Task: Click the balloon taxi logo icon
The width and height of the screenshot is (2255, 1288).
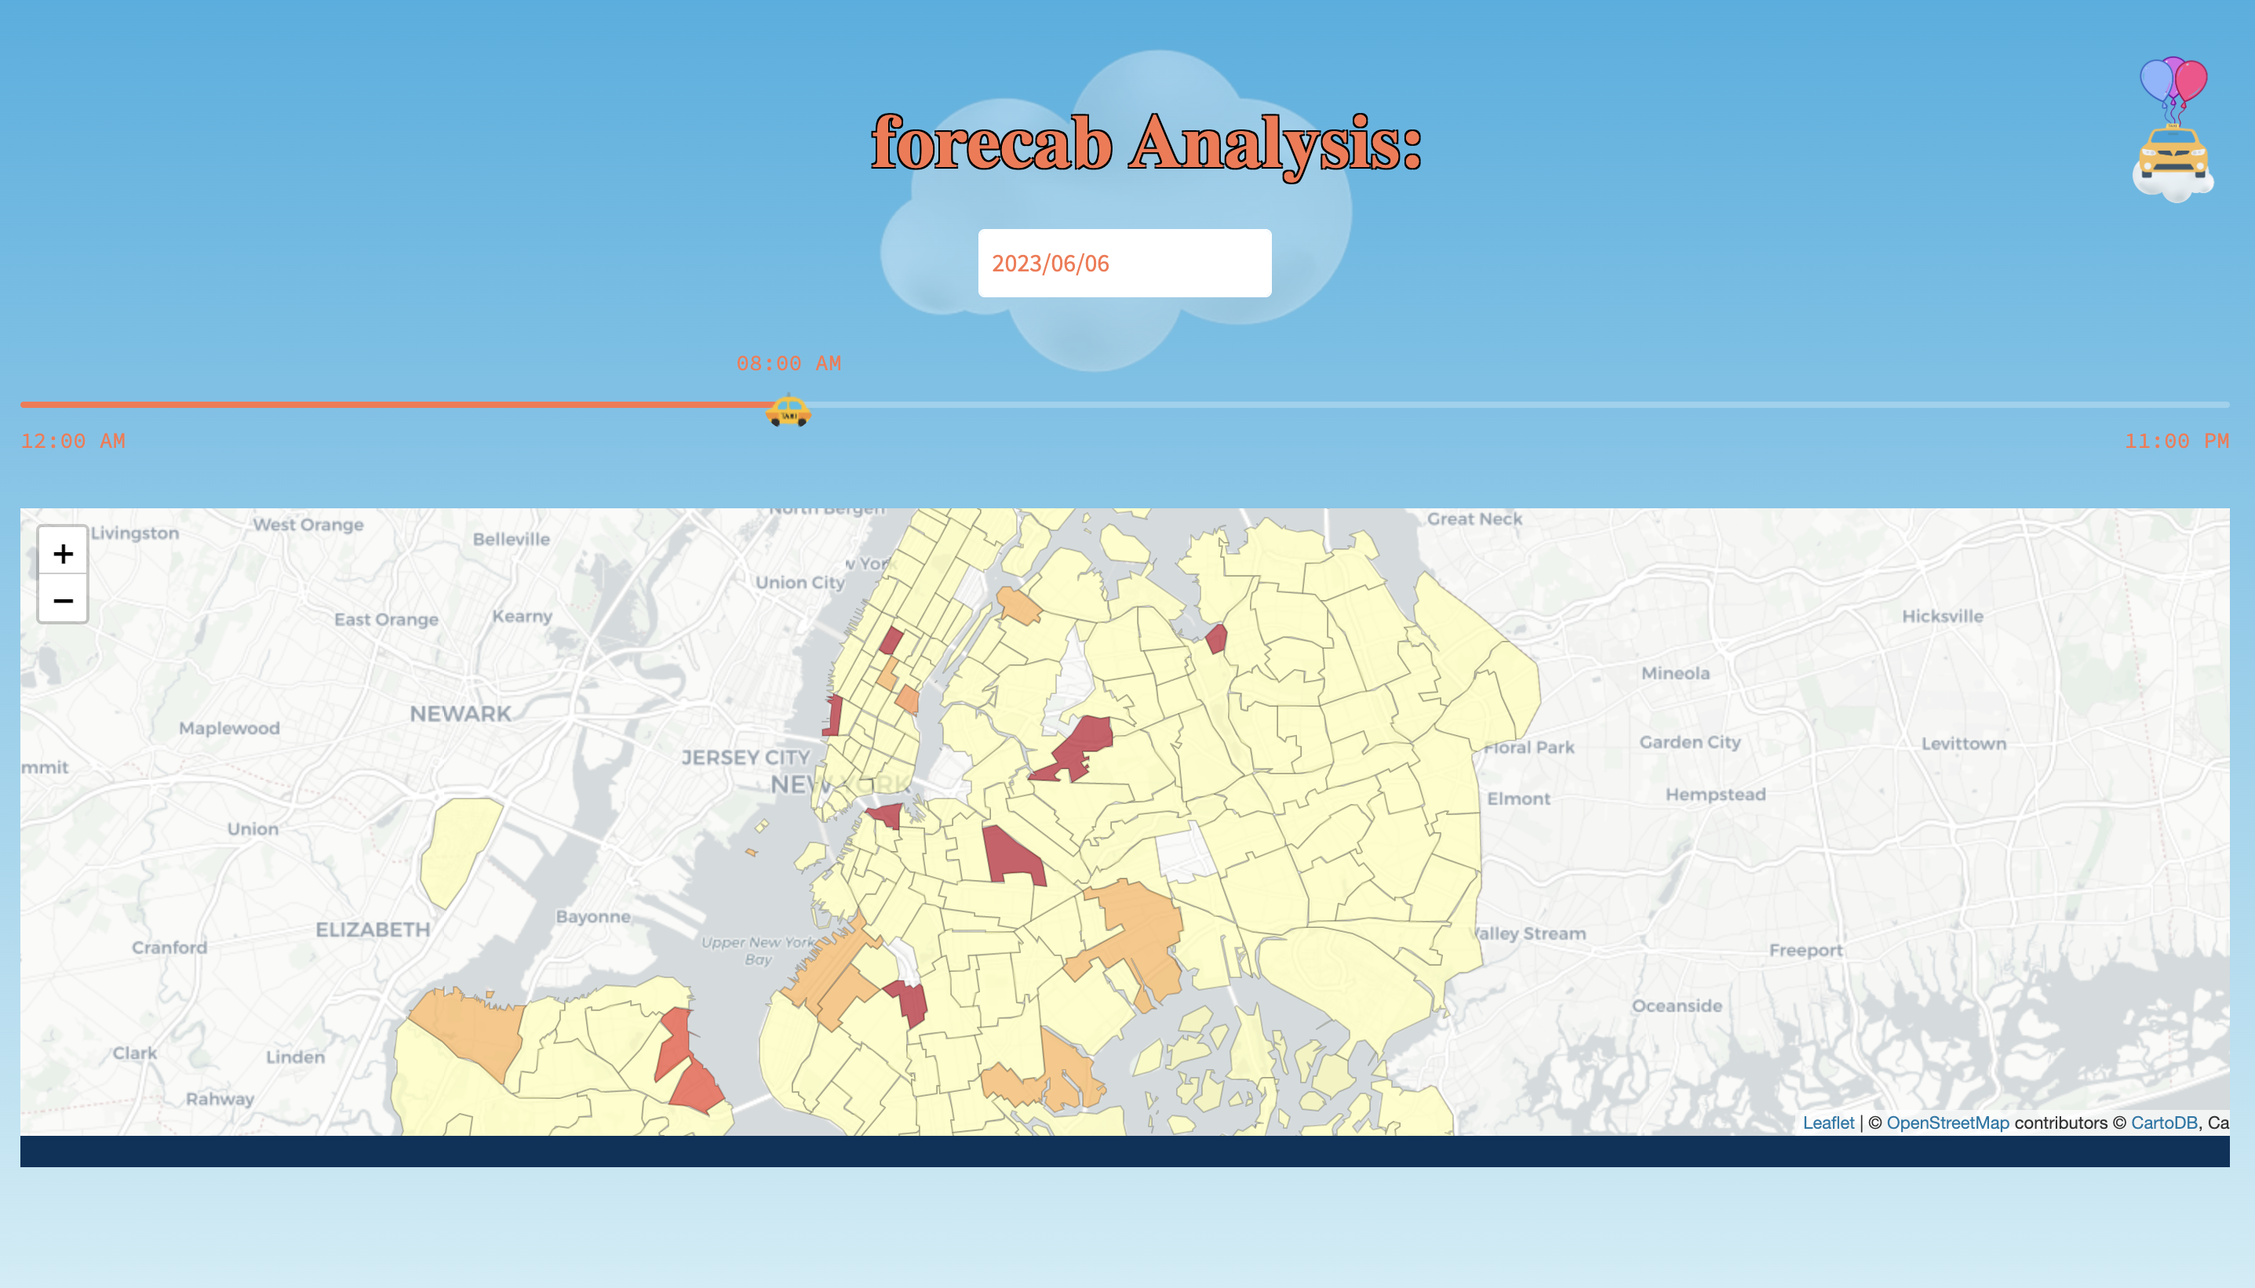Action: click(x=2173, y=131)
